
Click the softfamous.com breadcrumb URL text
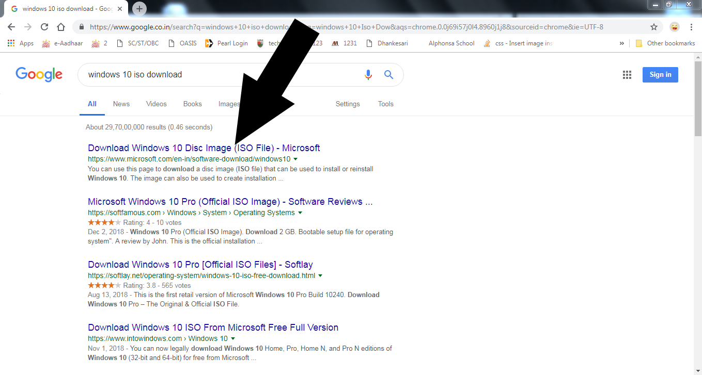coord(191,213)
